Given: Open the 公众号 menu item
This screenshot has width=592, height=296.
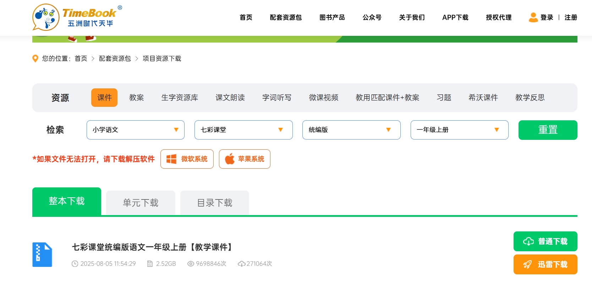Looking at the screenshot, I should click(x=372, y=17).
